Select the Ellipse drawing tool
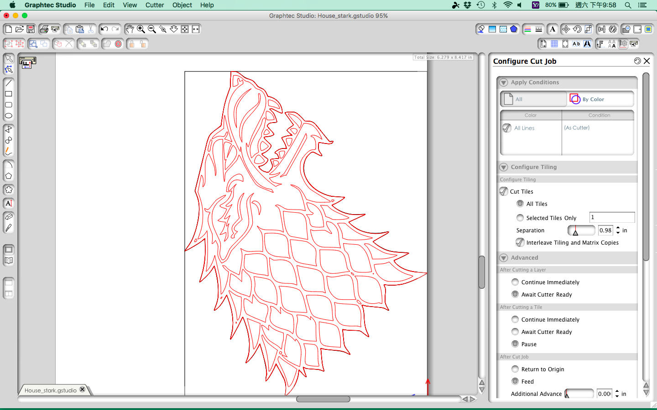This screenshot has height=410, width=657. pyautogui.click(x=9, y=116)
